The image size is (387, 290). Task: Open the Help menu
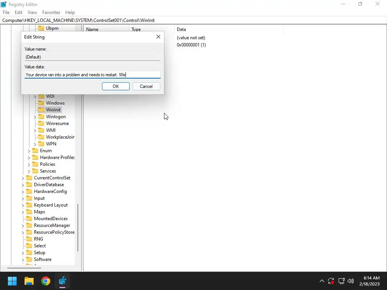[x=70, y=12]
